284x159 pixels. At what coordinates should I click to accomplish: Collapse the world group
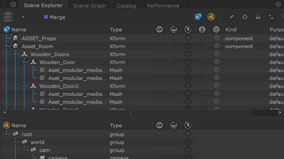point(15,142)
